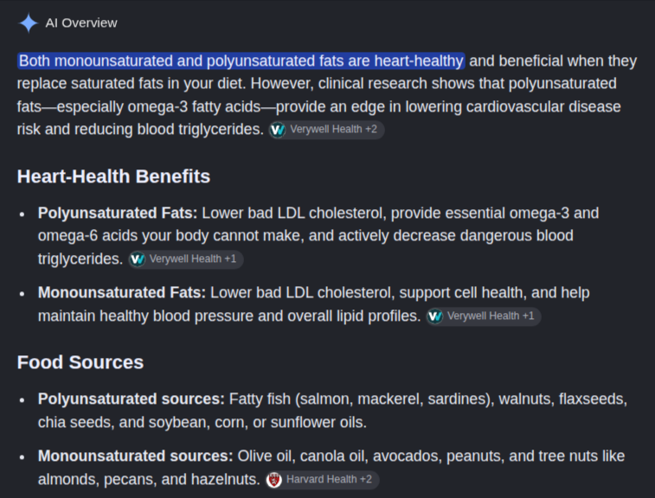
Task: Click the Verywell Health icon after intro paragraph
Action: (x=278, y=130)
